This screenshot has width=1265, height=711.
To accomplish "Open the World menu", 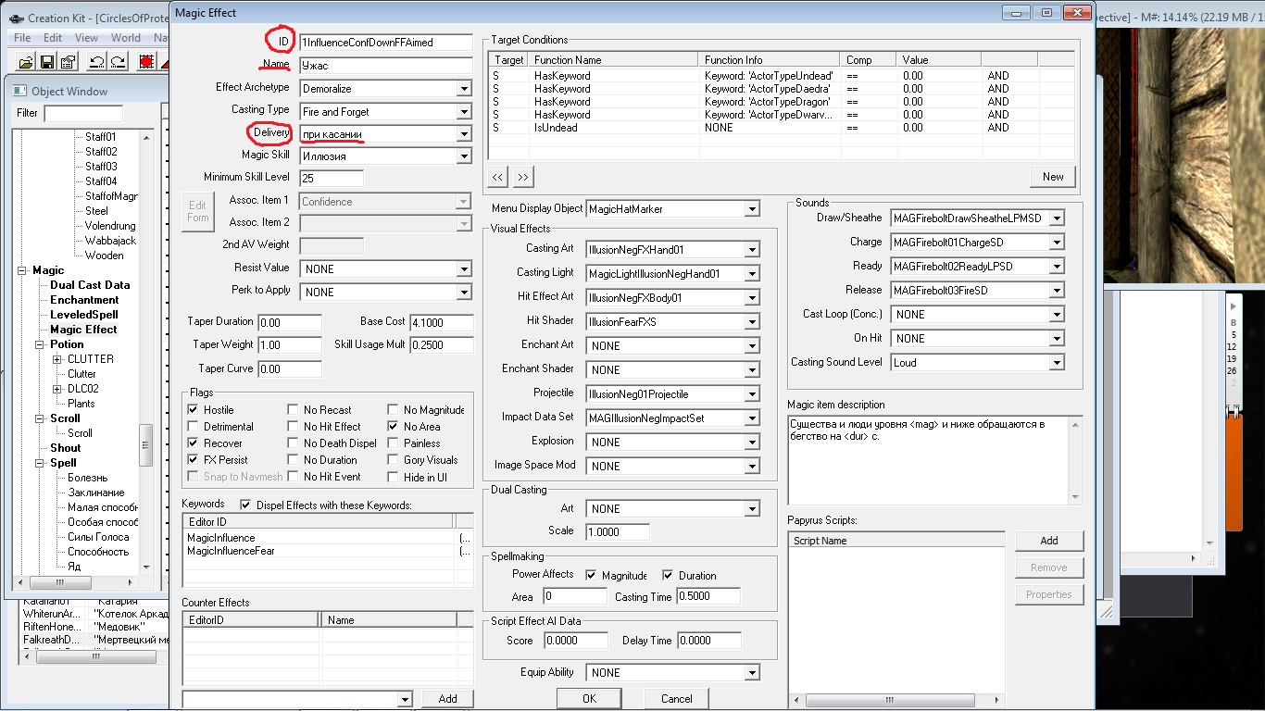I will [126, 38].
